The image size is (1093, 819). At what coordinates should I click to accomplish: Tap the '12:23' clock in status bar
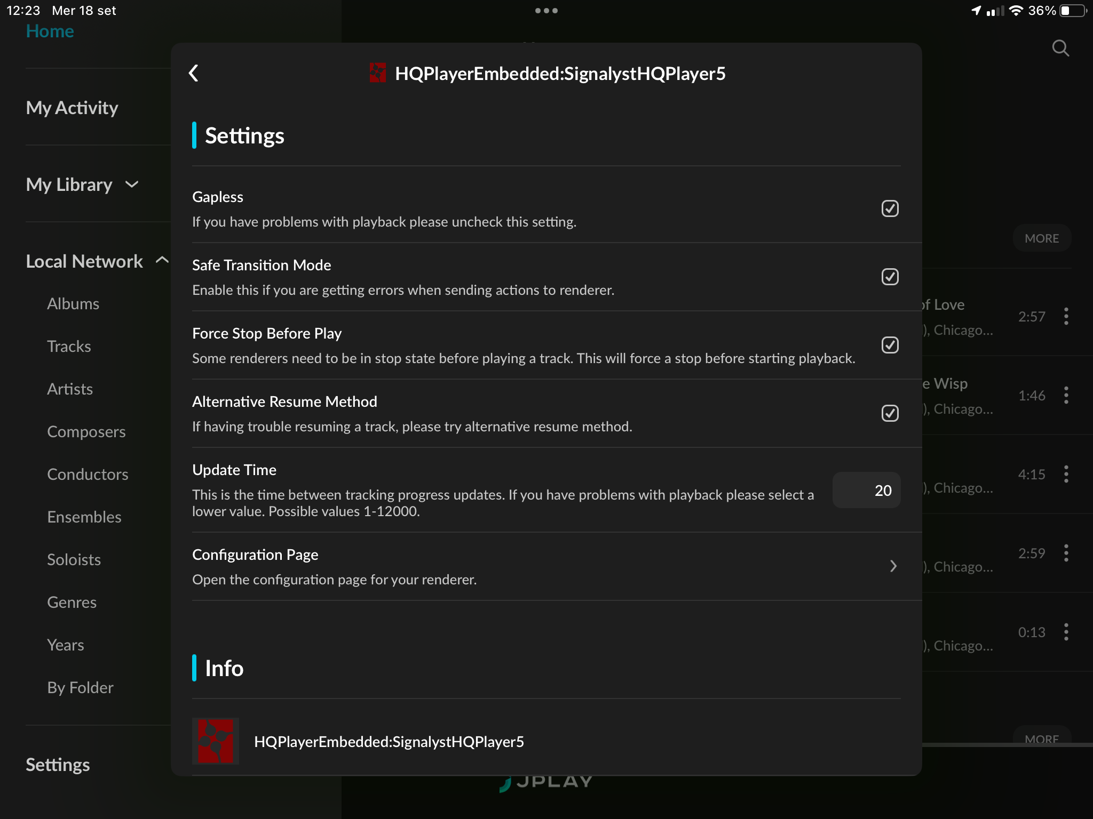click(23, 11)
